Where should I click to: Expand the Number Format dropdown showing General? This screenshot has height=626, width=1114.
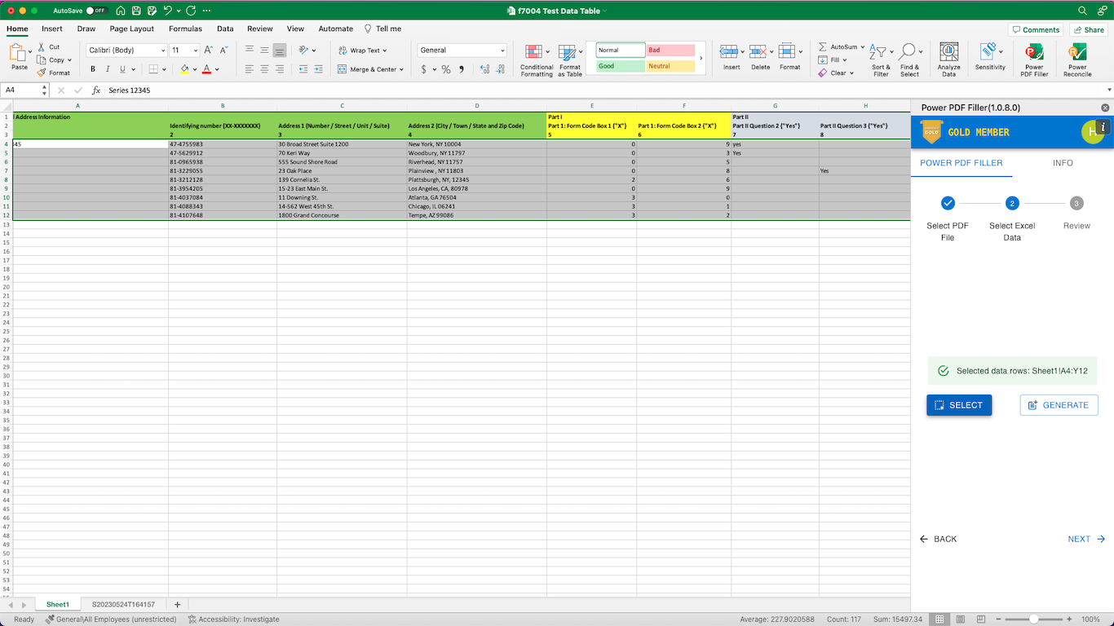461,50
